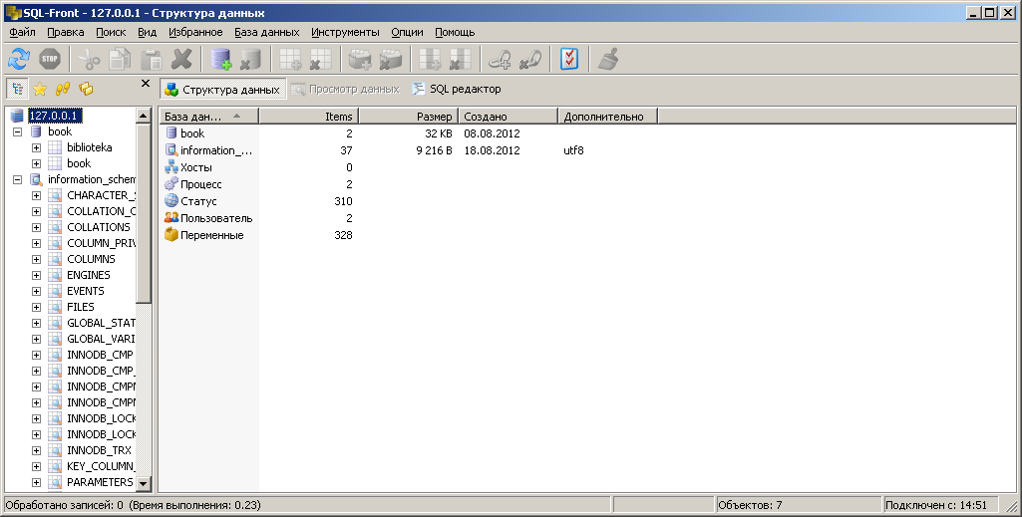The height and width of the screenshot is (517, 1022).
Task: Switch to Структура данных tab
Action: tap(222, 90)
